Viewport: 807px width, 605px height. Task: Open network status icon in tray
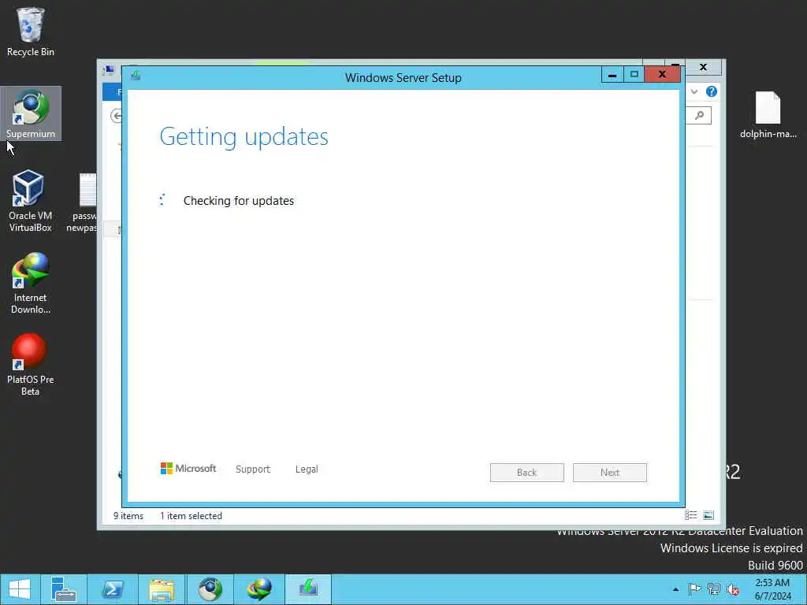coord(714,589)
